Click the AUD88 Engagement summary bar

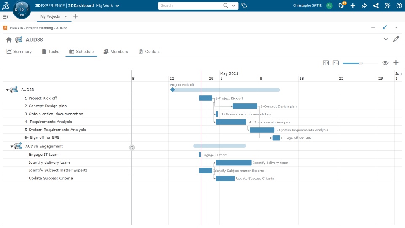click(x=219, y=146)
